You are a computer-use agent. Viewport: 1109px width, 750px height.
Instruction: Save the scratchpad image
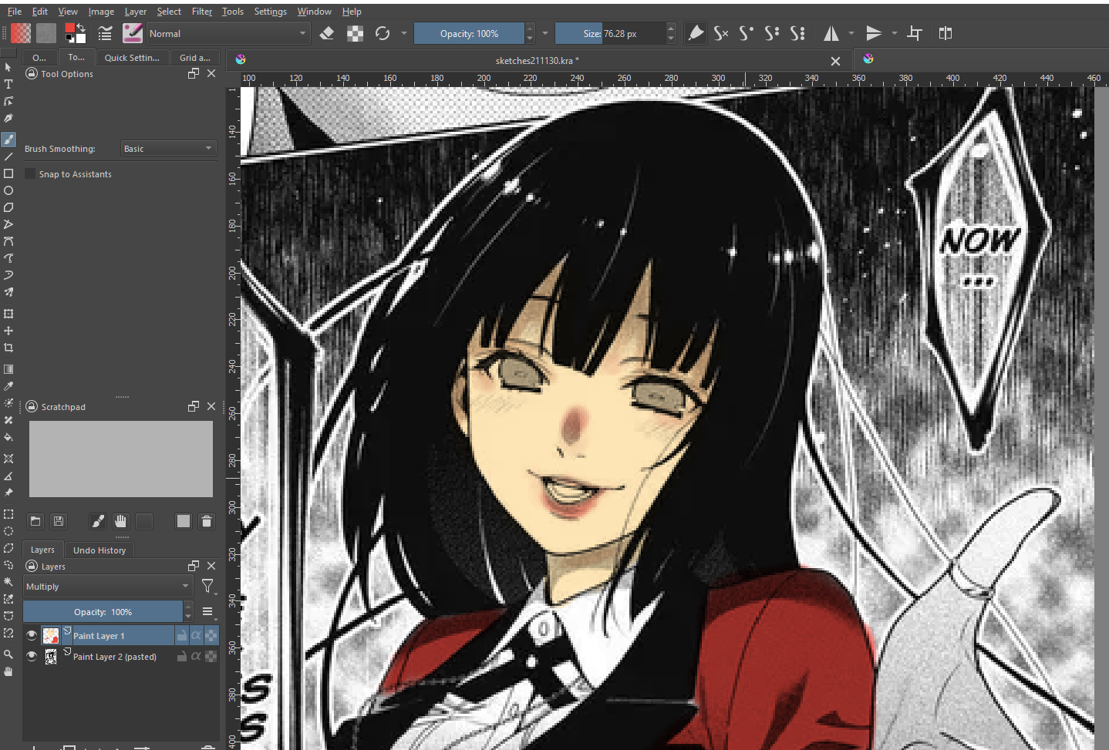(x=58, y=522)
